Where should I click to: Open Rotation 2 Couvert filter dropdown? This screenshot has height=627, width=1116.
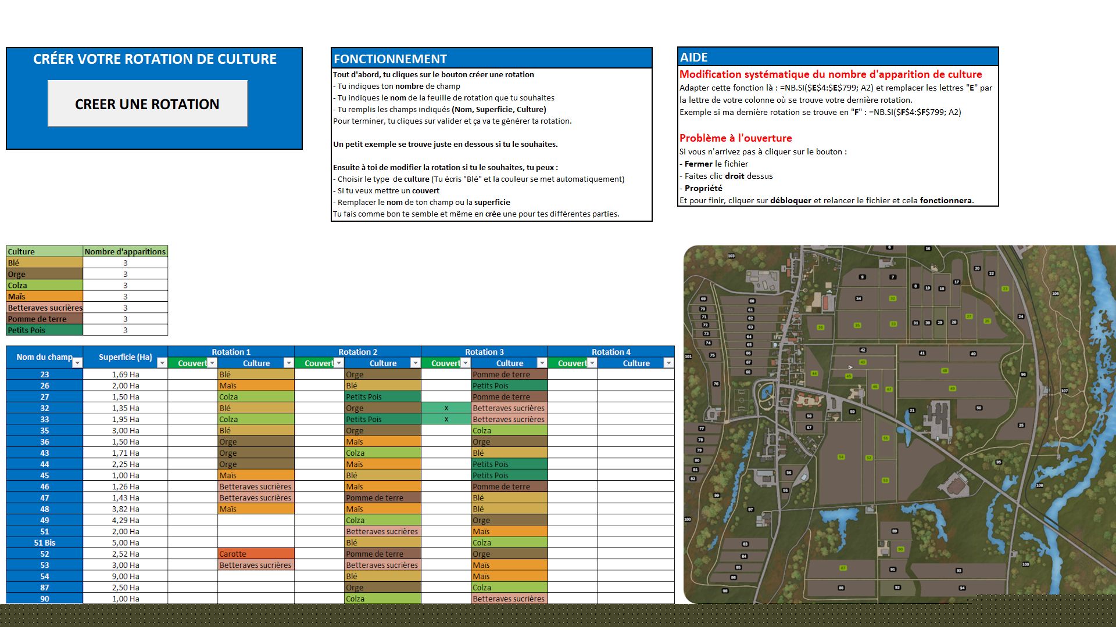pyautogui.click(x=339, y=363)
